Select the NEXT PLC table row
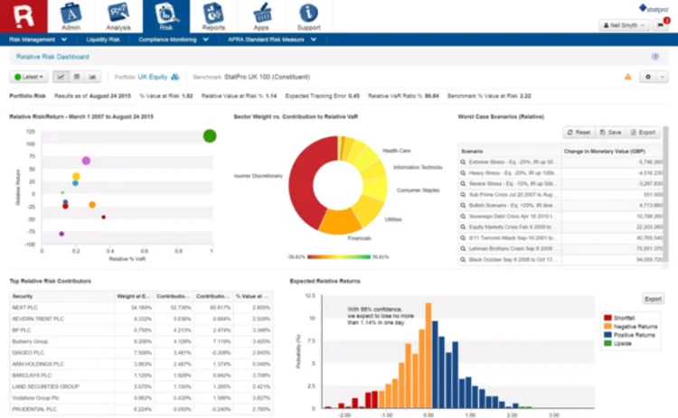 141,308
